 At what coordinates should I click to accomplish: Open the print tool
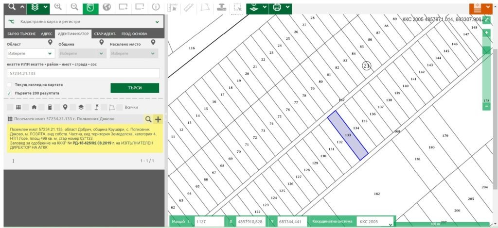(277, 7)
